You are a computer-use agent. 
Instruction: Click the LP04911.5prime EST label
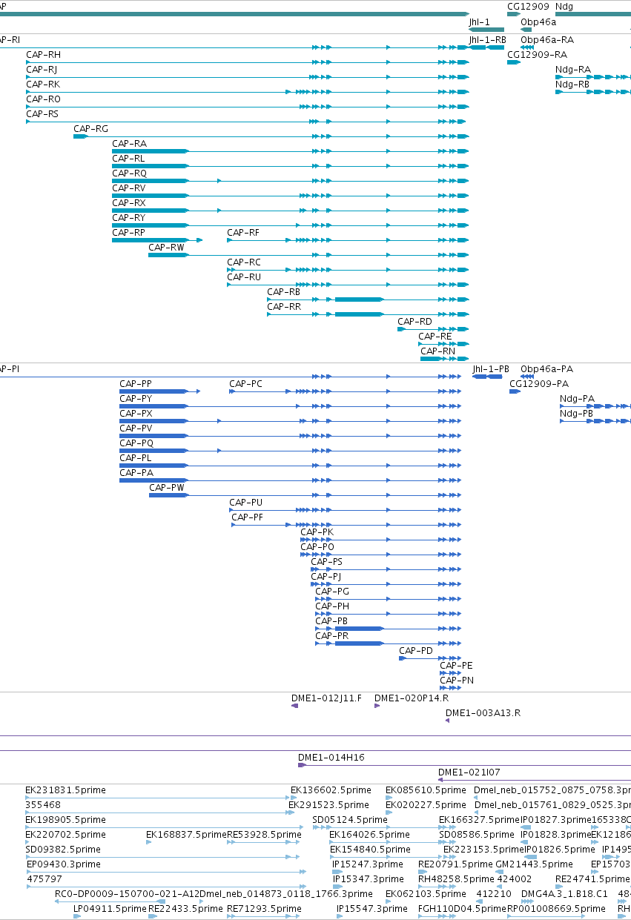point(110,909)
